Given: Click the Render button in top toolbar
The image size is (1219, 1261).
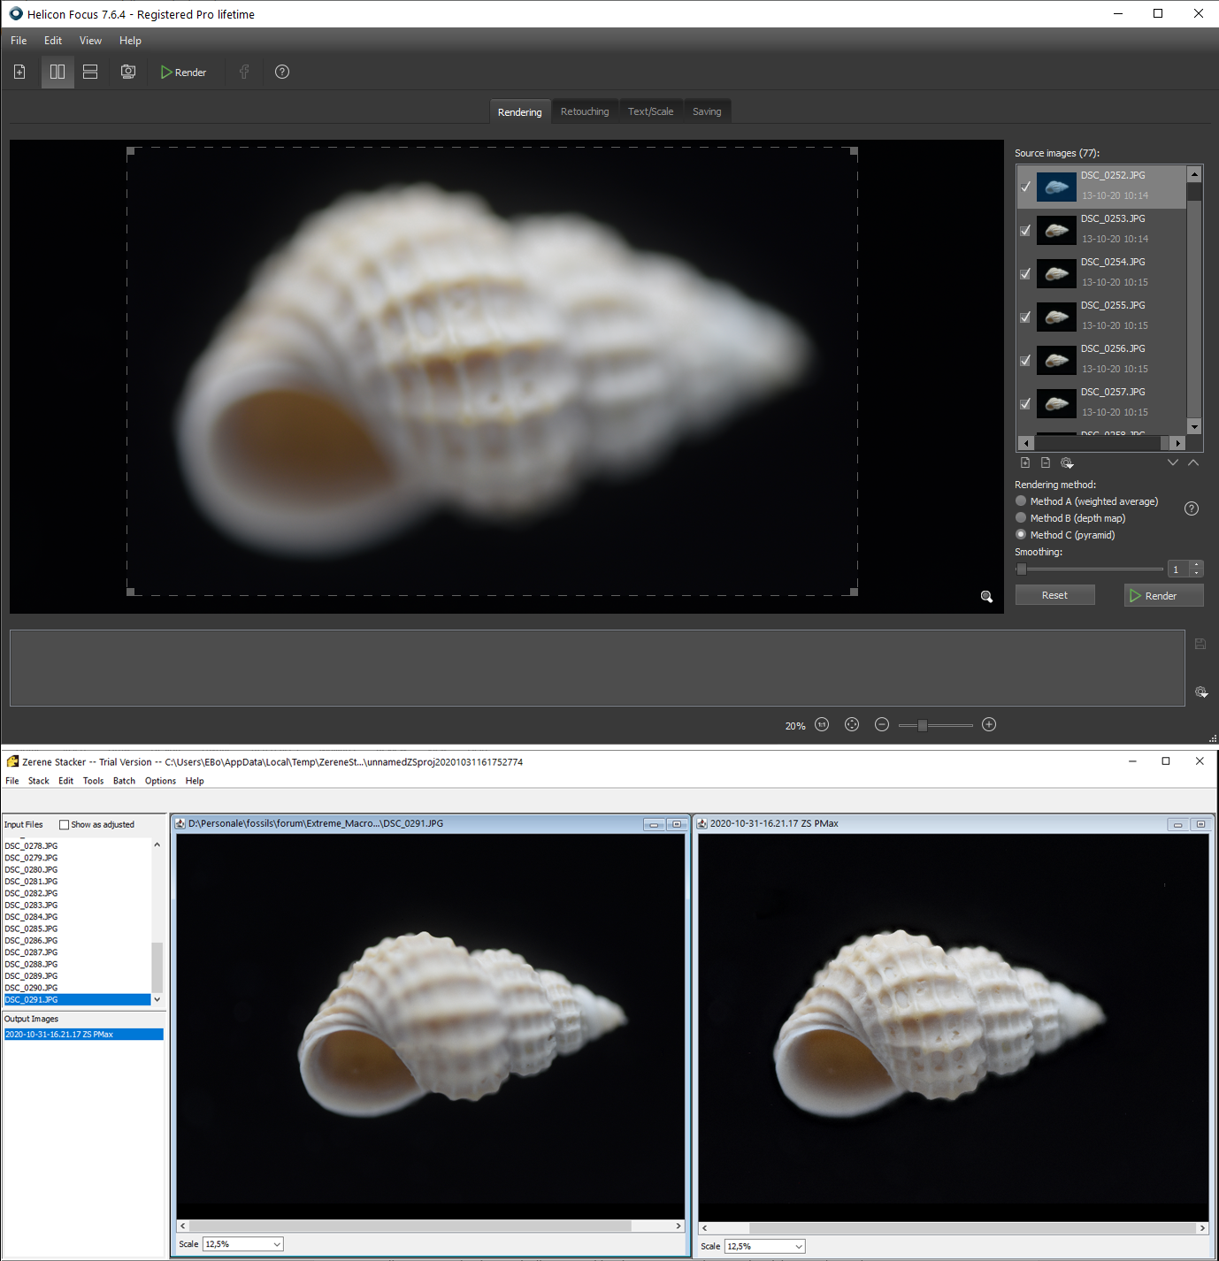Looking at the screenshot, I should click(183, 73).
